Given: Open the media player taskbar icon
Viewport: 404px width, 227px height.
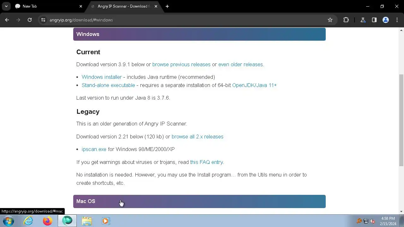Looking at the screenshot, I should 106,221.
